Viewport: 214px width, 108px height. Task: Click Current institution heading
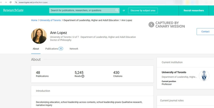[x=172, y=62]
